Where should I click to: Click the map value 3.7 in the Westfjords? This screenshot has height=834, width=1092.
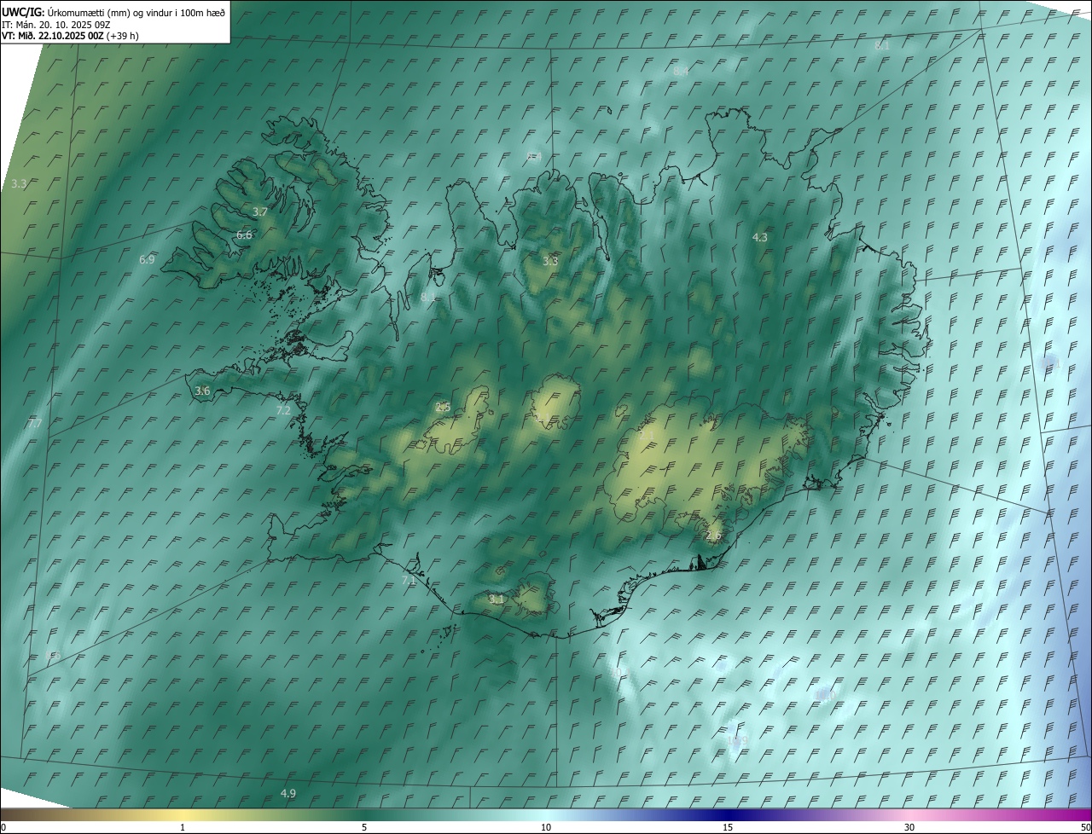click(x=260, y=211)
